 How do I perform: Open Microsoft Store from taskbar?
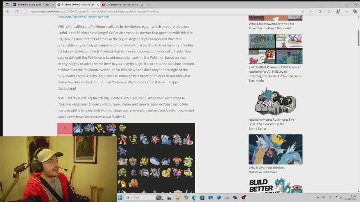202,198
